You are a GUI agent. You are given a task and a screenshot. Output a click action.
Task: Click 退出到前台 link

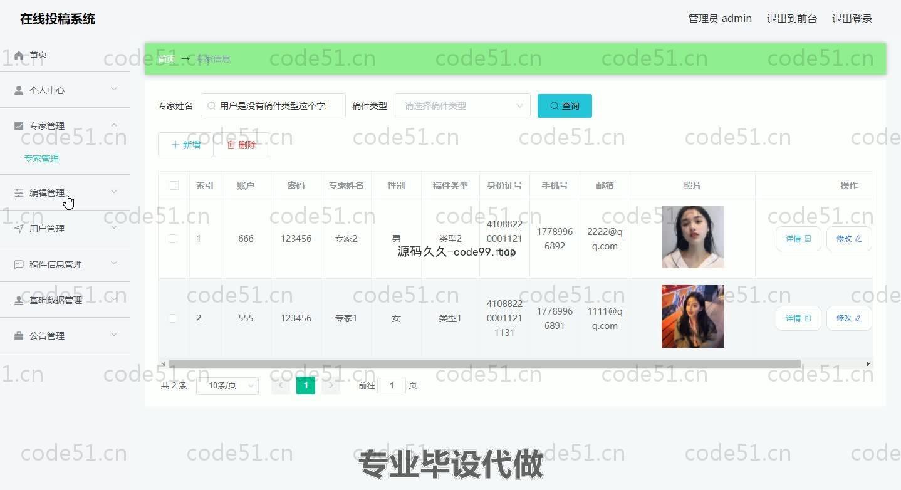coord(792,19)
